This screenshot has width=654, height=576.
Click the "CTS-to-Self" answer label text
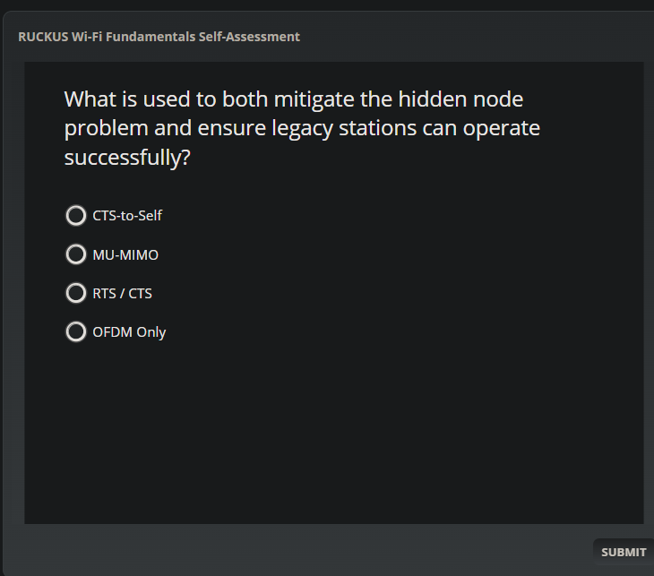pos(127,216)
